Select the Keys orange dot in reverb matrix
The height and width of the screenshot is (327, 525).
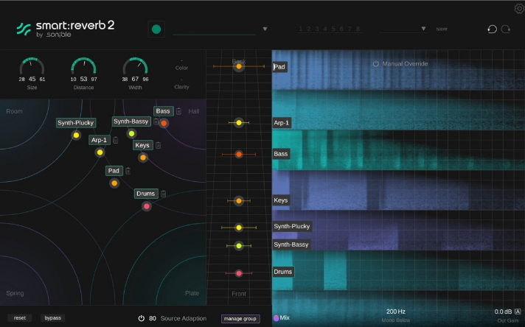[143, 158]
